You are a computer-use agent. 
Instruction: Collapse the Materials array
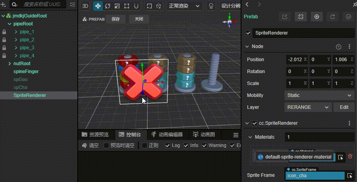point(250,137)
